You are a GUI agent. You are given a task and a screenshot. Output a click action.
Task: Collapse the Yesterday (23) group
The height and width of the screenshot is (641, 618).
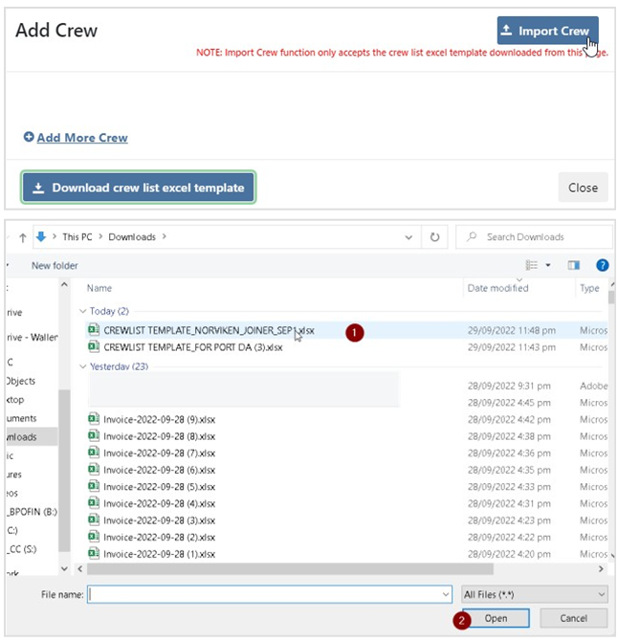pyautogui.click(x=82, y=366)
